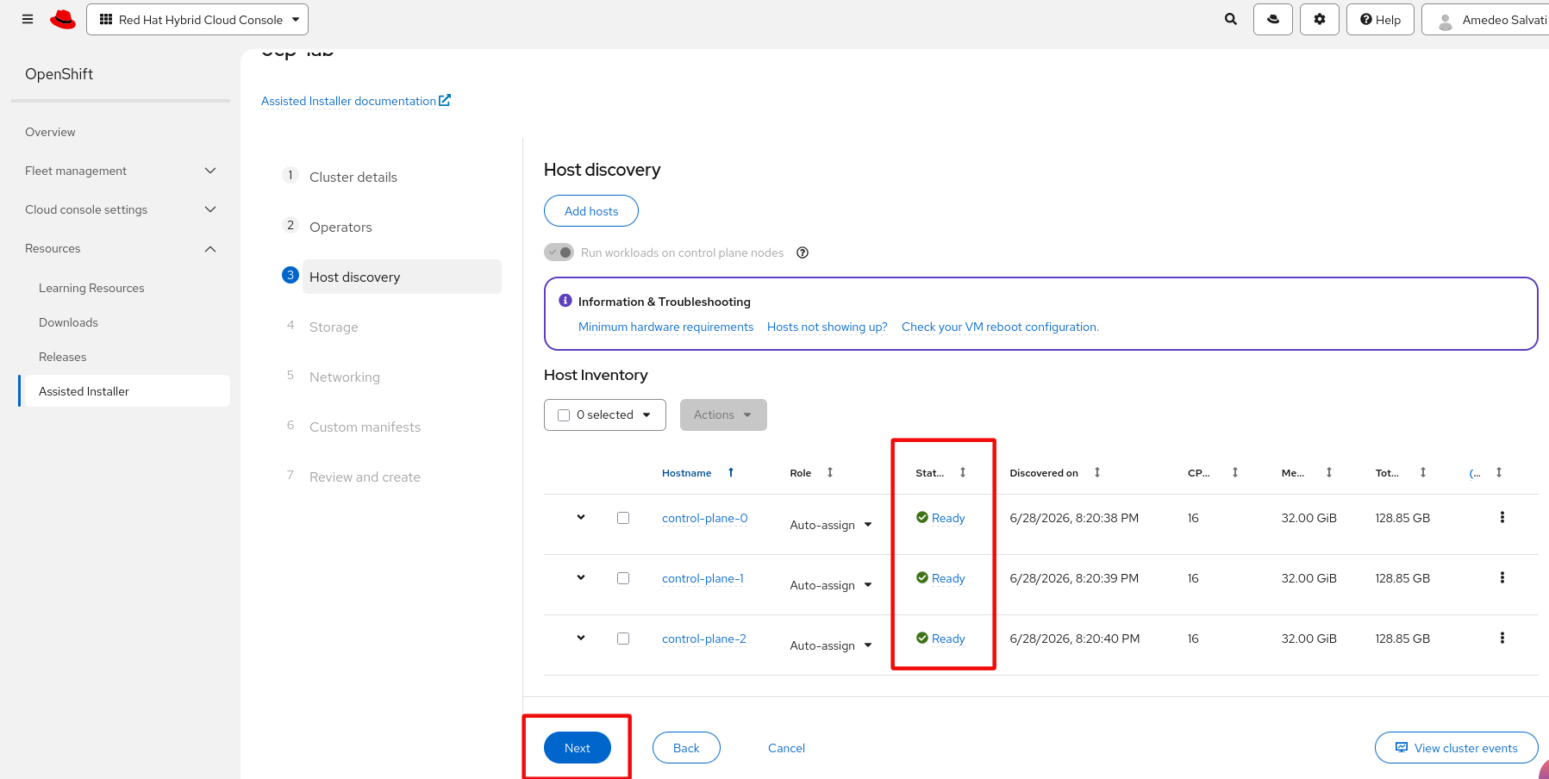
Task: Click help icon next to control plane toggle
Action: (x=803, y=252)
